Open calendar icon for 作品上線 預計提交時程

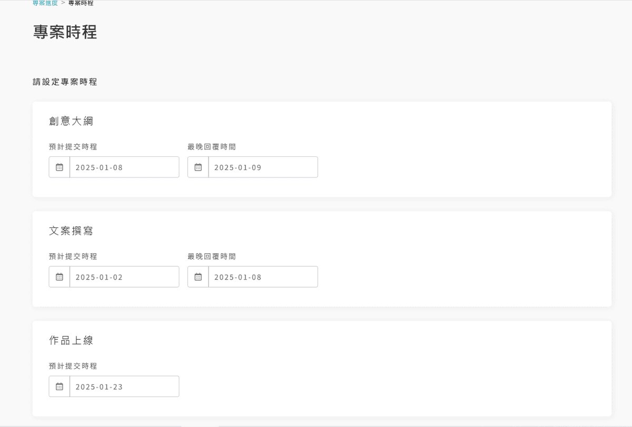(x=60, y=386)
